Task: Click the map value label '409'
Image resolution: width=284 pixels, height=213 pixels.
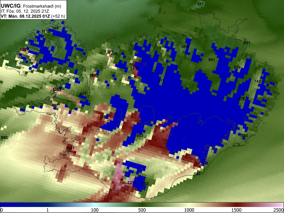Action: pyautogui.click(x=114, y=53)
